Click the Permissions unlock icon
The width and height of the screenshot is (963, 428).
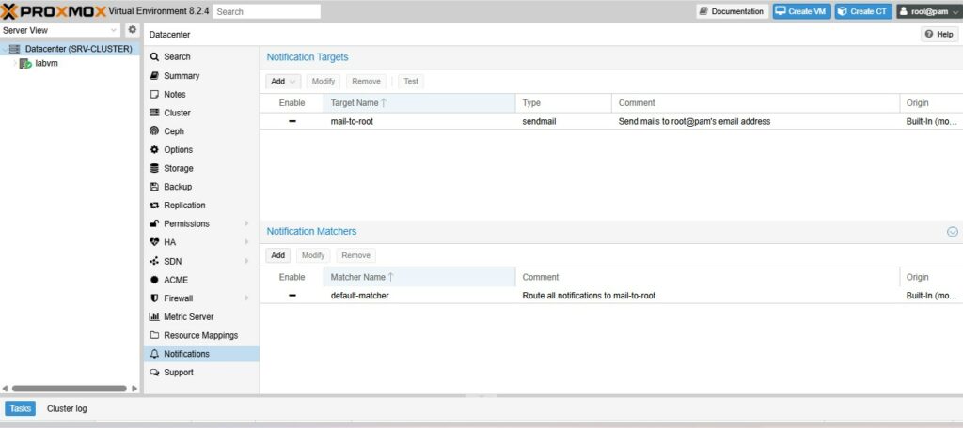point(154,223)
